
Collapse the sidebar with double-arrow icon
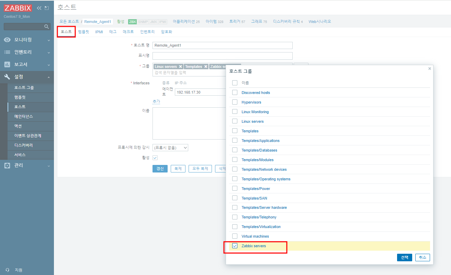[39, 8]
